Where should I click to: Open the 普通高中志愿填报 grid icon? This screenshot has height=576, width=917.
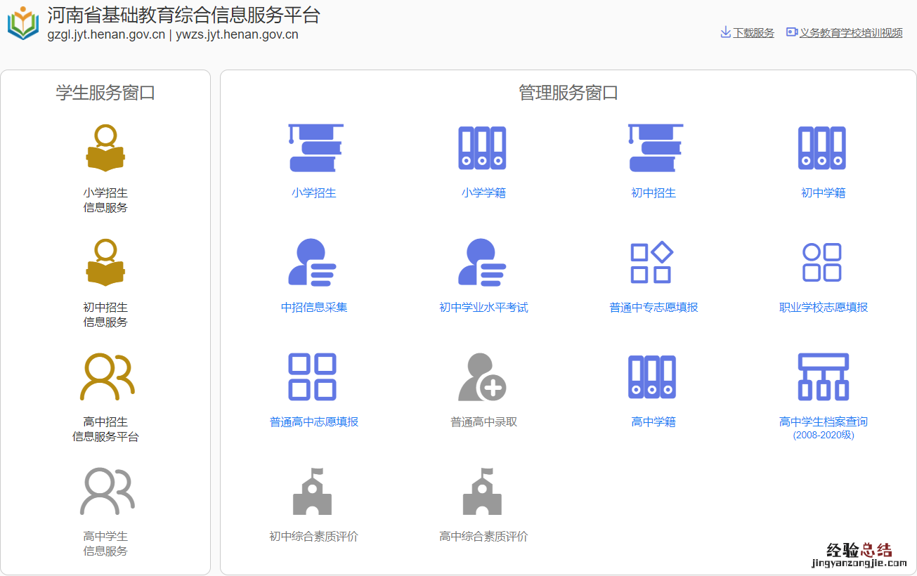tap(313, 377)
